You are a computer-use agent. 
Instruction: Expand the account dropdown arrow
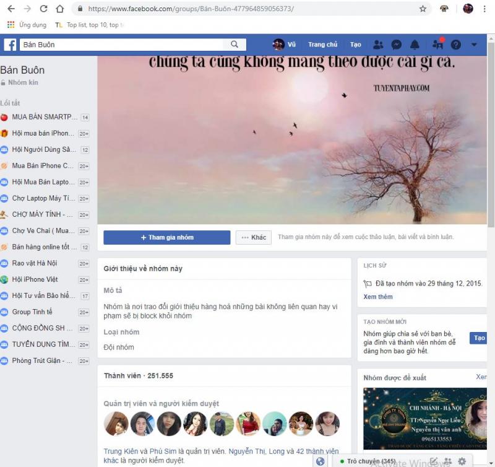pos(474,45)
